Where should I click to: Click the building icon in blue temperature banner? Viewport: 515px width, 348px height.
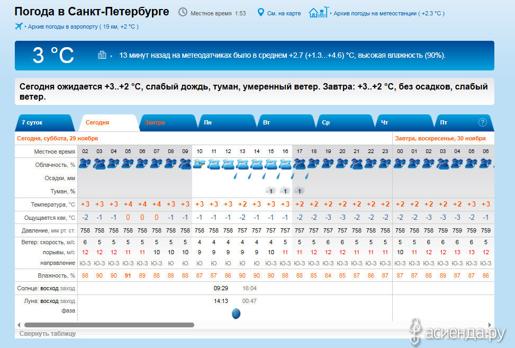(x=102, y=55)
